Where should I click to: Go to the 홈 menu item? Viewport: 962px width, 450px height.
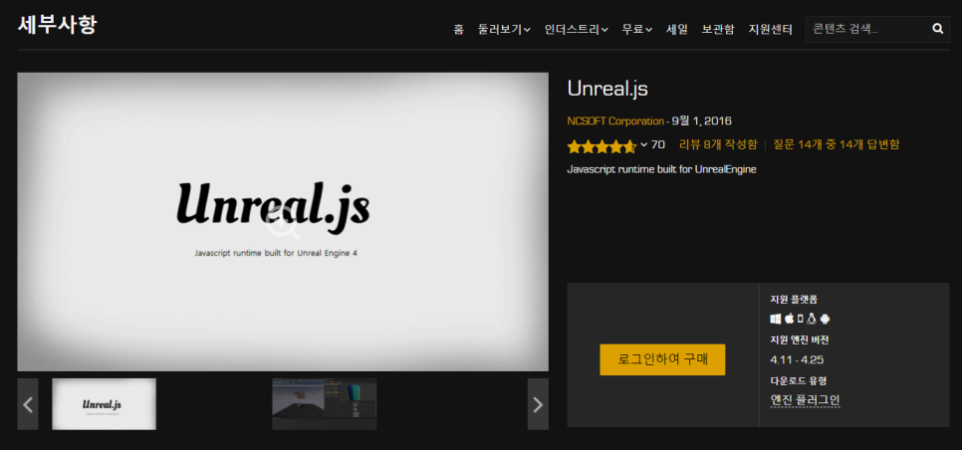(459, 29)
